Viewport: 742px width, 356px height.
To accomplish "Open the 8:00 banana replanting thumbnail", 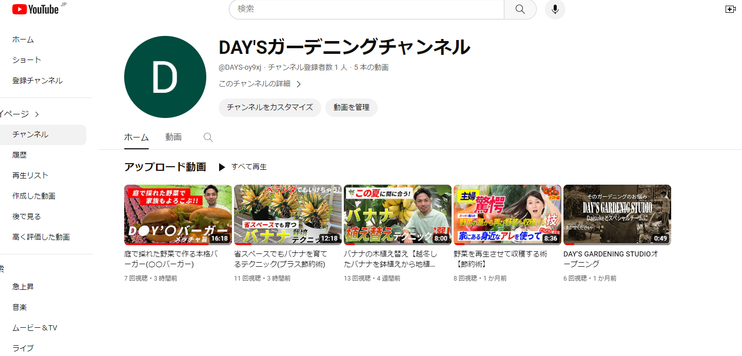I will point(397,214).
